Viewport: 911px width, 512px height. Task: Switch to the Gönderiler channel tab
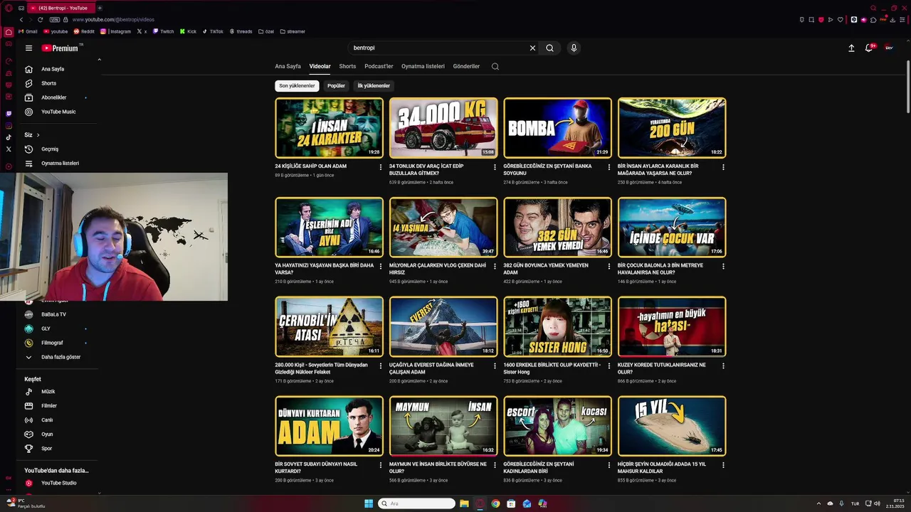[466, 66]
